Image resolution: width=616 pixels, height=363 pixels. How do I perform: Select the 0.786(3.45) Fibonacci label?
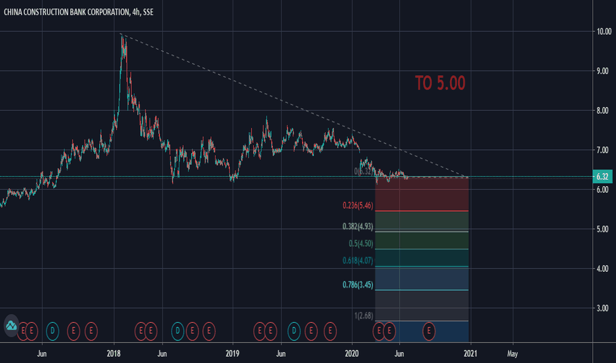coord(358,285)
